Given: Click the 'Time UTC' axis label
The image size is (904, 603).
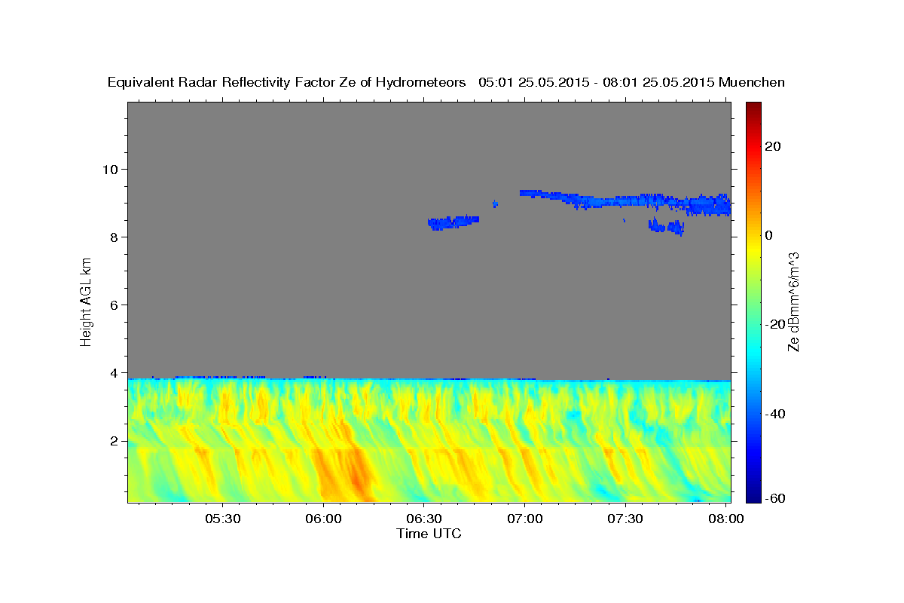Looking at the screenshot, I should (x=429, y=534).
